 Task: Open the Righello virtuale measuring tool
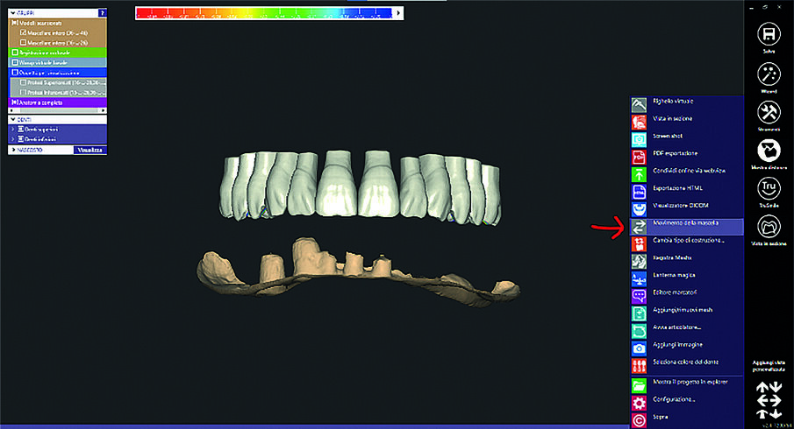tap(686, 104)
